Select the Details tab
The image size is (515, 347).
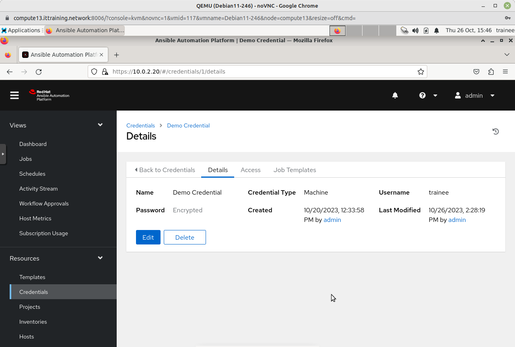pyautogui.click(x=218, y=170)
